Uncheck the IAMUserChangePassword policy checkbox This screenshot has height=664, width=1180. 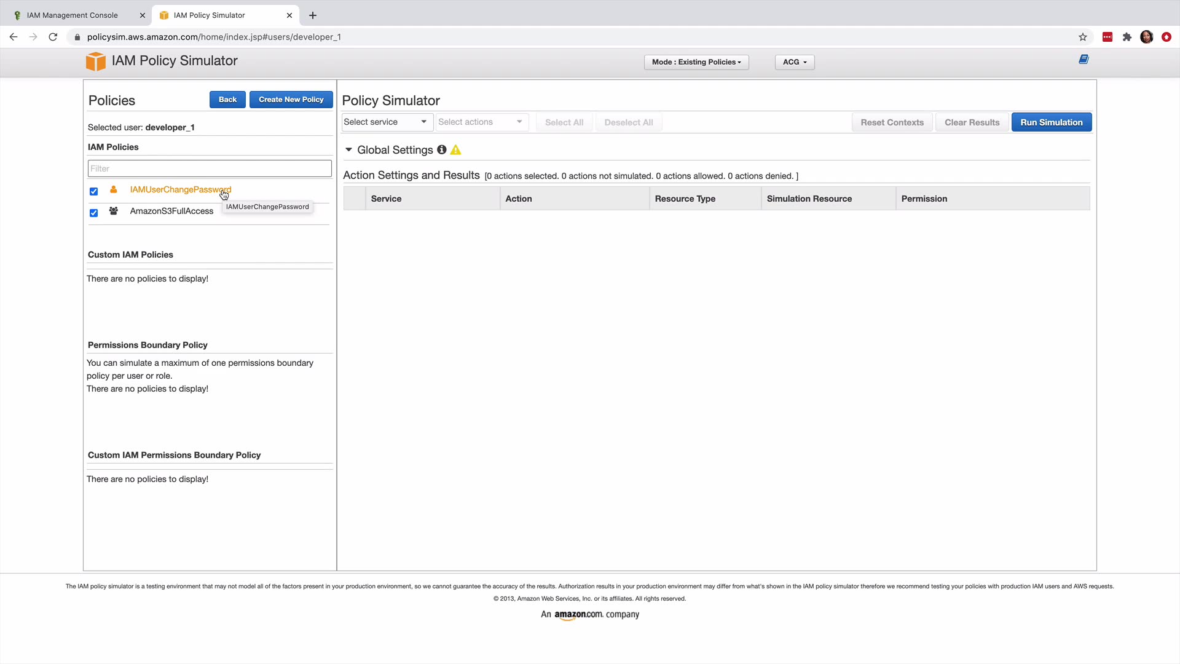coord(93,191)
